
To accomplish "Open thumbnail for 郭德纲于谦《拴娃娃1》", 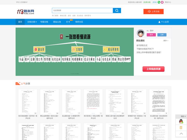I will 137,102.
